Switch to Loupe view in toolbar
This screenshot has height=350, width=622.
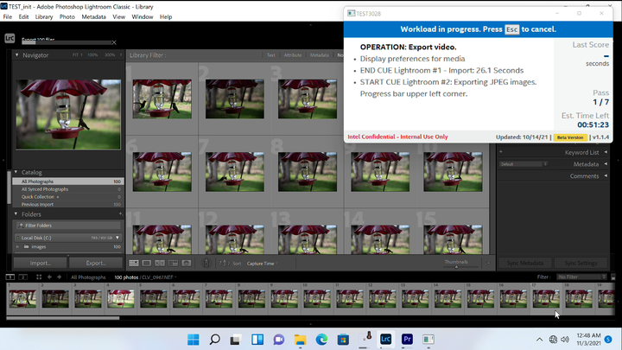146,263
